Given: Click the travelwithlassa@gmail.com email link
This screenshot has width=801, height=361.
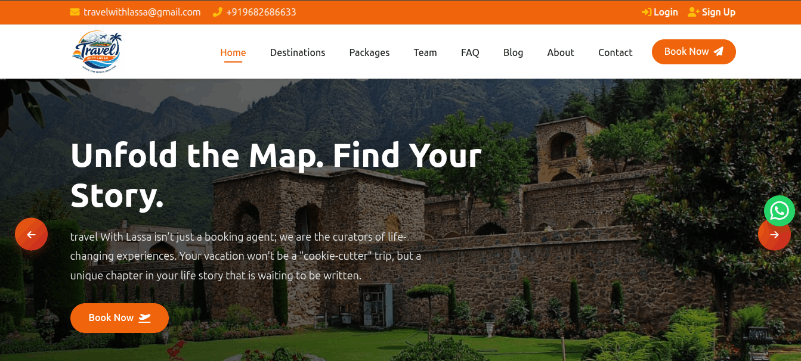Looking at the screenshot, I should pos(142,12).
